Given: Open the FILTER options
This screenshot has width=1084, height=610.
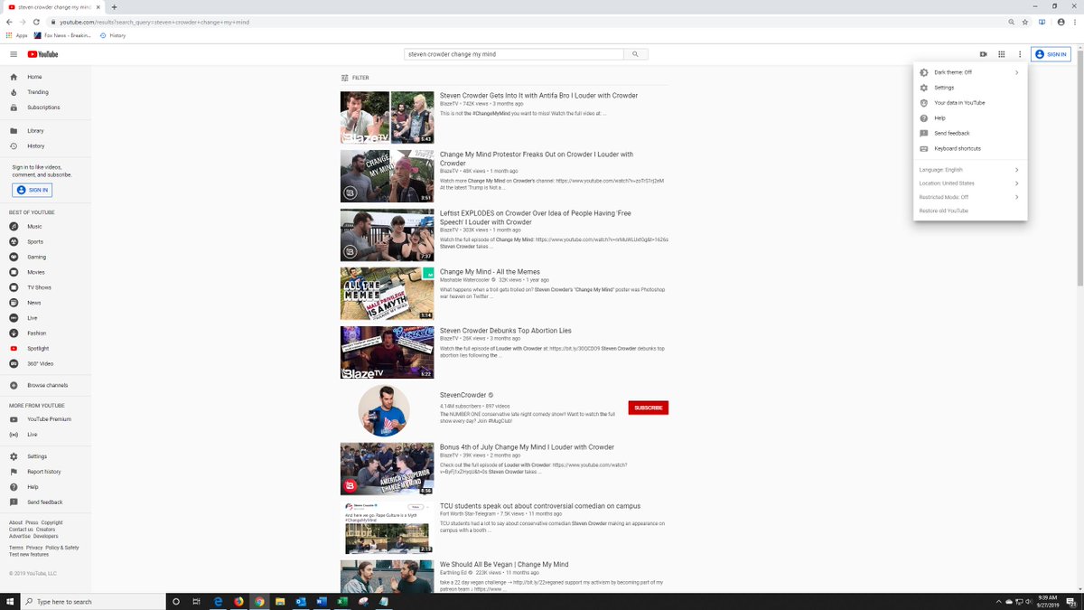Looking at the screenshot, I should 355,78.
